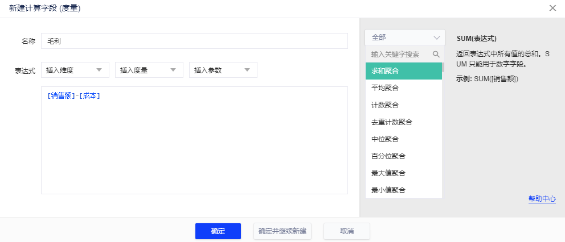Image resolution: width=565 pixels, height=242 pixels.
Task: Close the 新建计算字段 dialog
Action: coord(552,8)
